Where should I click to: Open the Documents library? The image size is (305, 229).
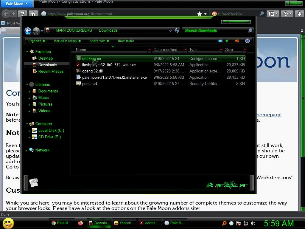pos(48,91)
